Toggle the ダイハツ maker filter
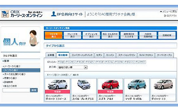 (x=130, y=62)
